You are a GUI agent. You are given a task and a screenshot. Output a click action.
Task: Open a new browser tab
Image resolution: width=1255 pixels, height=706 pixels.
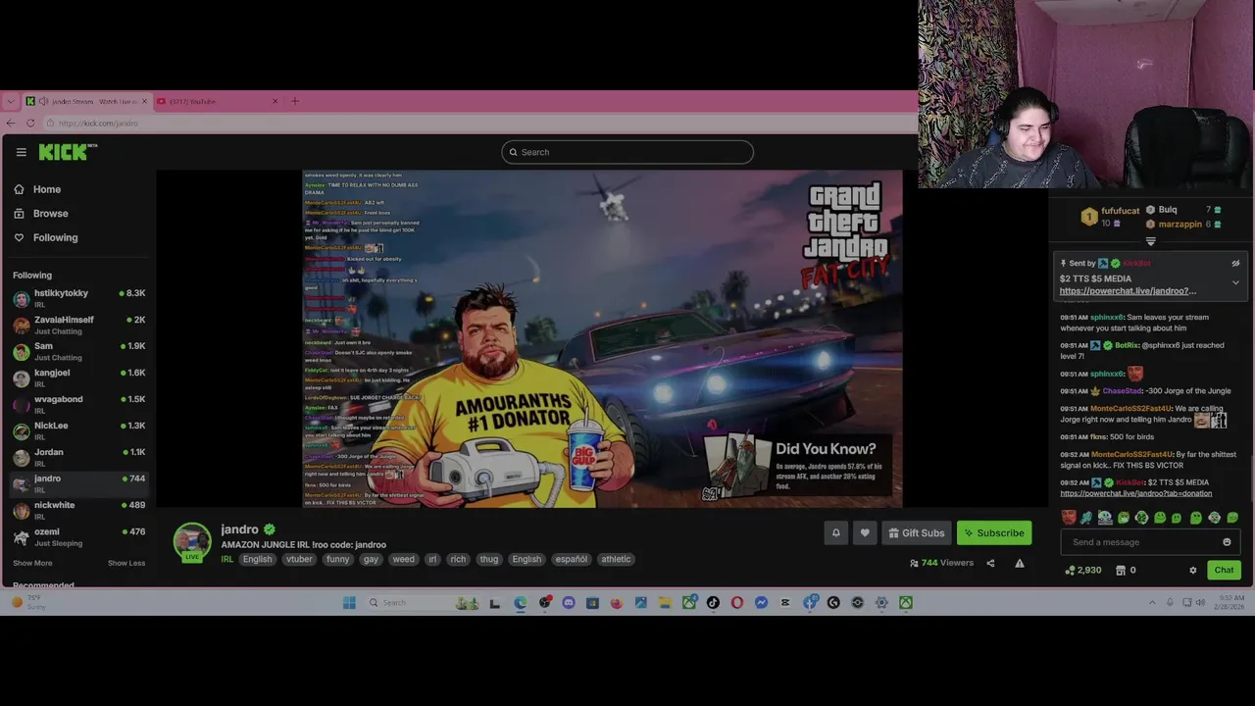pos(294,101)
